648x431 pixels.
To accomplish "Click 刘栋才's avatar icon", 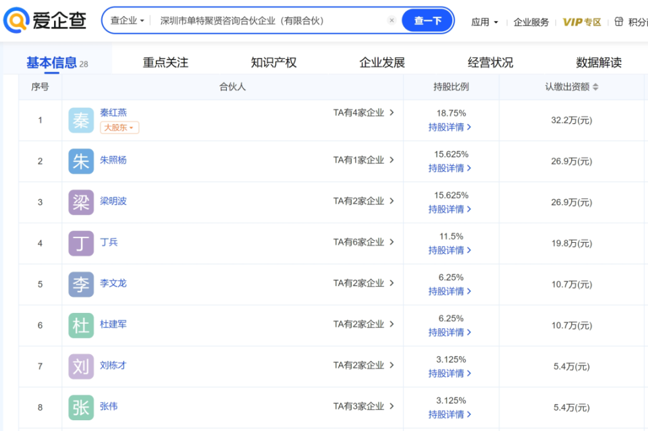I will (x=80, y=366).
